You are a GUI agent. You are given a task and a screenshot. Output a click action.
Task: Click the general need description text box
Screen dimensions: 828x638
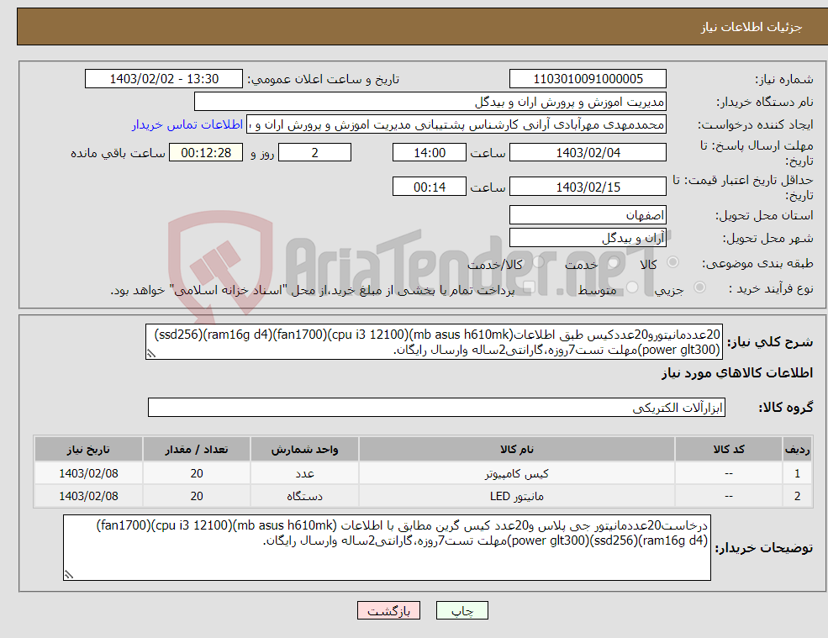(x=434, y=342)
